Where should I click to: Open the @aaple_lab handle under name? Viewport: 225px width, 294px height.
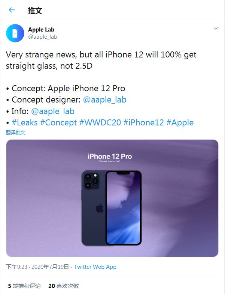tap(43, 37)
